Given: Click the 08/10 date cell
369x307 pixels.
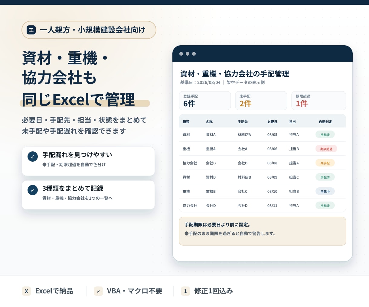Looking at the screenshot, I should click(272, 192).
